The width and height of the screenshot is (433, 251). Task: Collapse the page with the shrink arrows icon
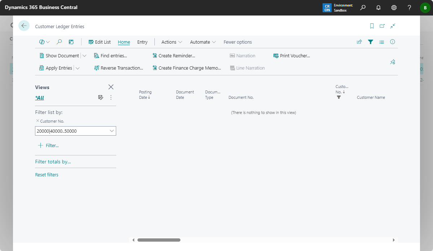[x=393, y=26]
